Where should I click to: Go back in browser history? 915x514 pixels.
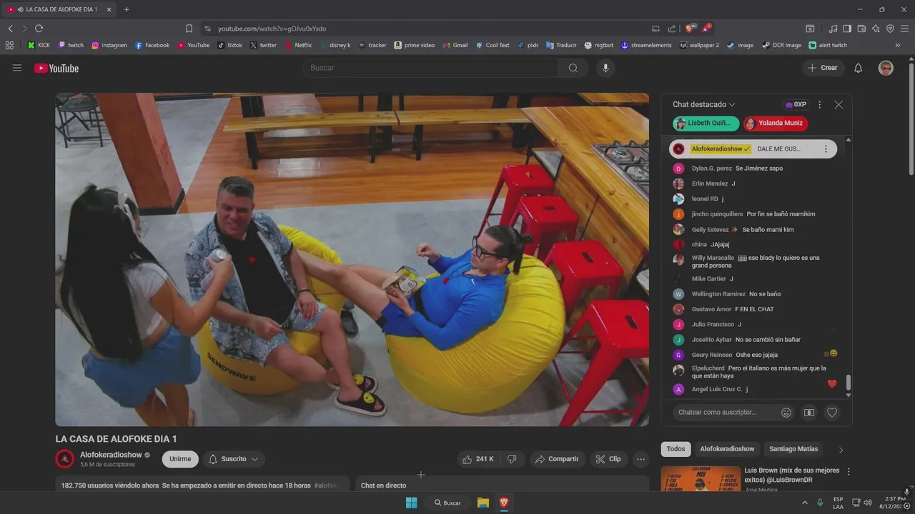(10, 29)
